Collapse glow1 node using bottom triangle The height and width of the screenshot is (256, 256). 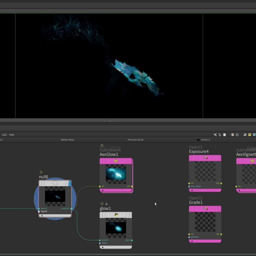[103, 247]
